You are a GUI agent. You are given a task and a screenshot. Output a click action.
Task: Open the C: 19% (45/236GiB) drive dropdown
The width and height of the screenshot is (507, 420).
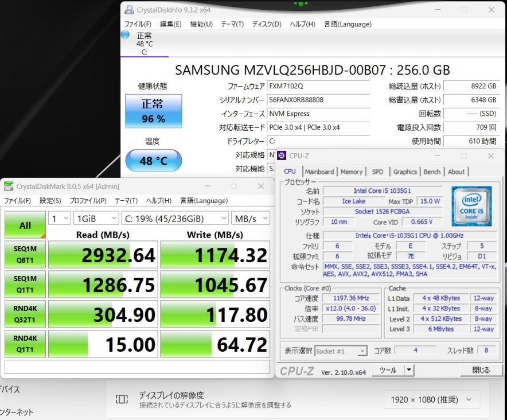pyautogui.click(x=175, y=219)
